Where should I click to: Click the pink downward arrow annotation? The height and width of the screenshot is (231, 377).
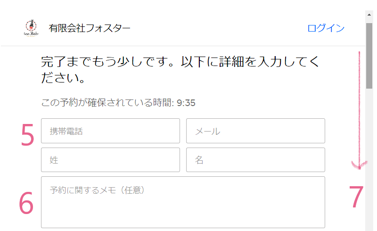click(360, 111)
